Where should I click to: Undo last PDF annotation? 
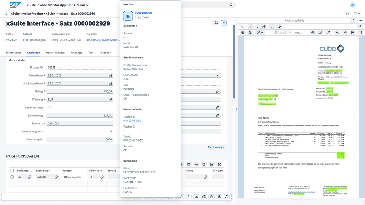(x=337, y=33)
